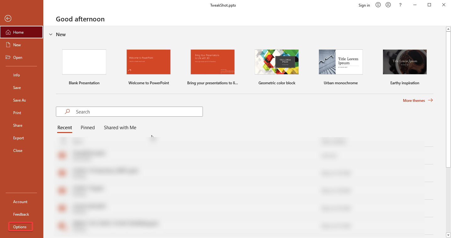Click the Home house icon in sidebar
This screenshot has height=238, width=451.
coord(8,32)
